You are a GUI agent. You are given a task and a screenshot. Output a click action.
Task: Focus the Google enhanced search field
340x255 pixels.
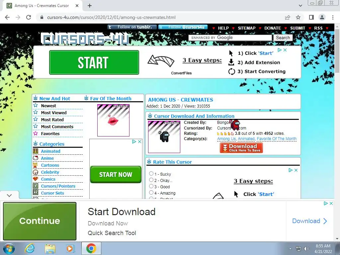click(x=230, y=38)
